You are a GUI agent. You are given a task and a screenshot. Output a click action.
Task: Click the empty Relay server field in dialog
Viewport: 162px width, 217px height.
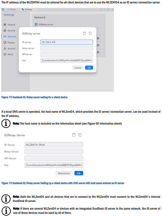(67, 48)
